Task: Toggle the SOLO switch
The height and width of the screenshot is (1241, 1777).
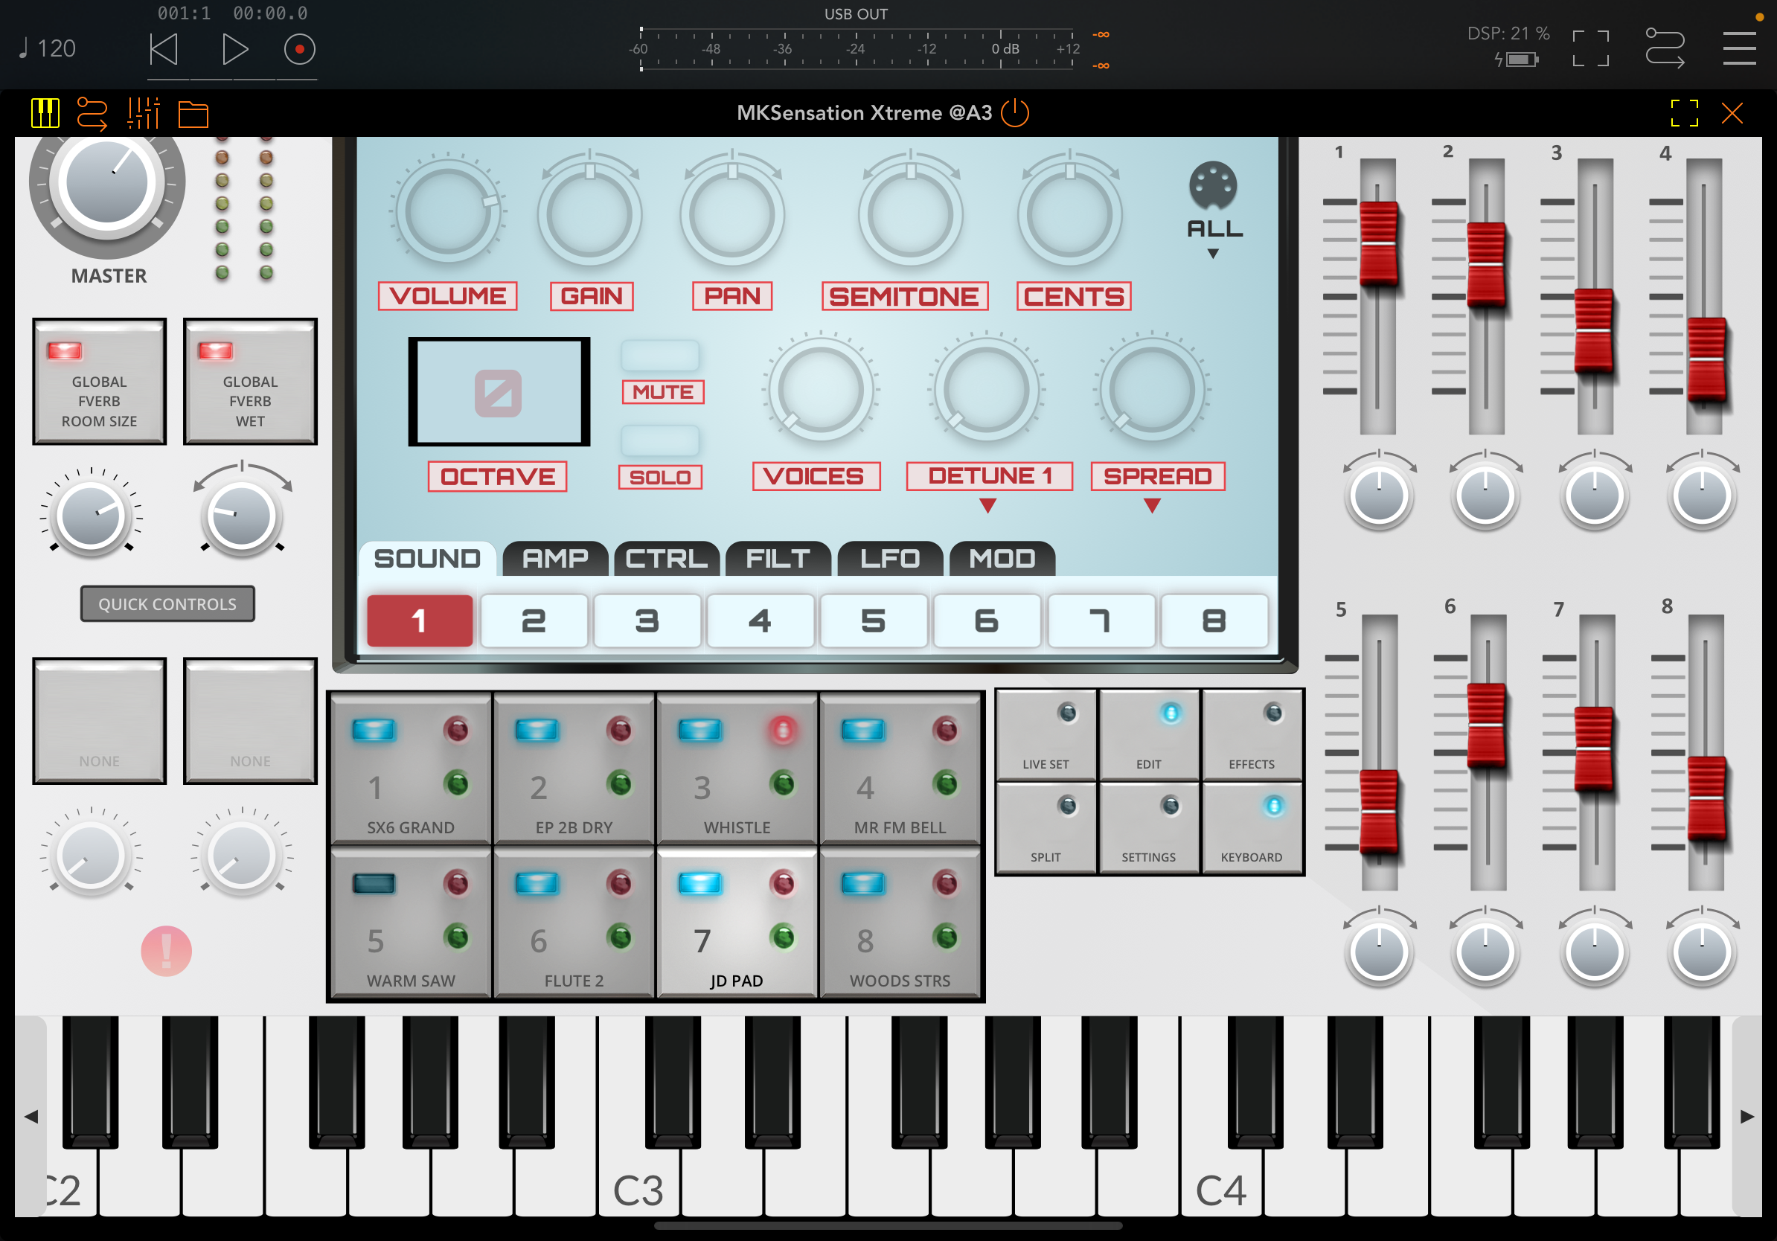Action: tap(661, 441)
